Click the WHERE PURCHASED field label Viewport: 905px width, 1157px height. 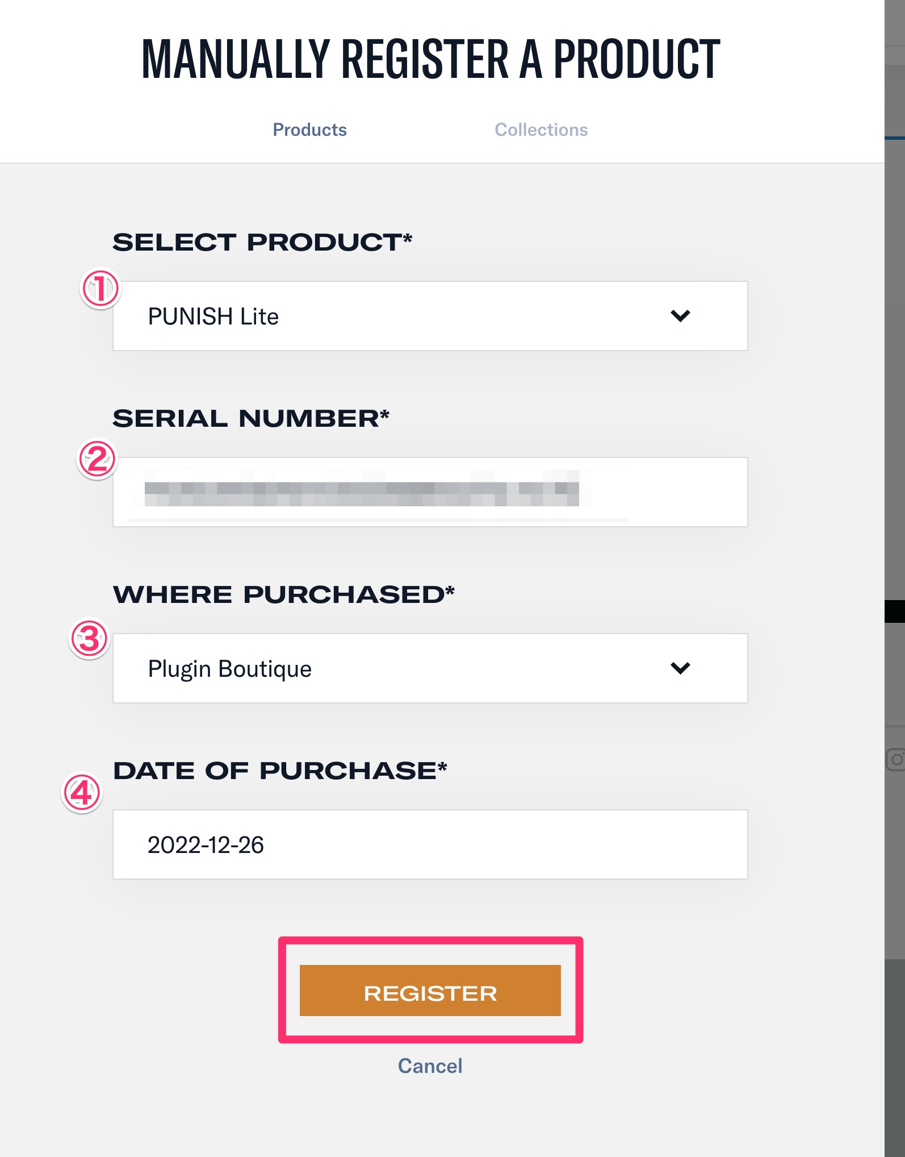pos(284,594)
